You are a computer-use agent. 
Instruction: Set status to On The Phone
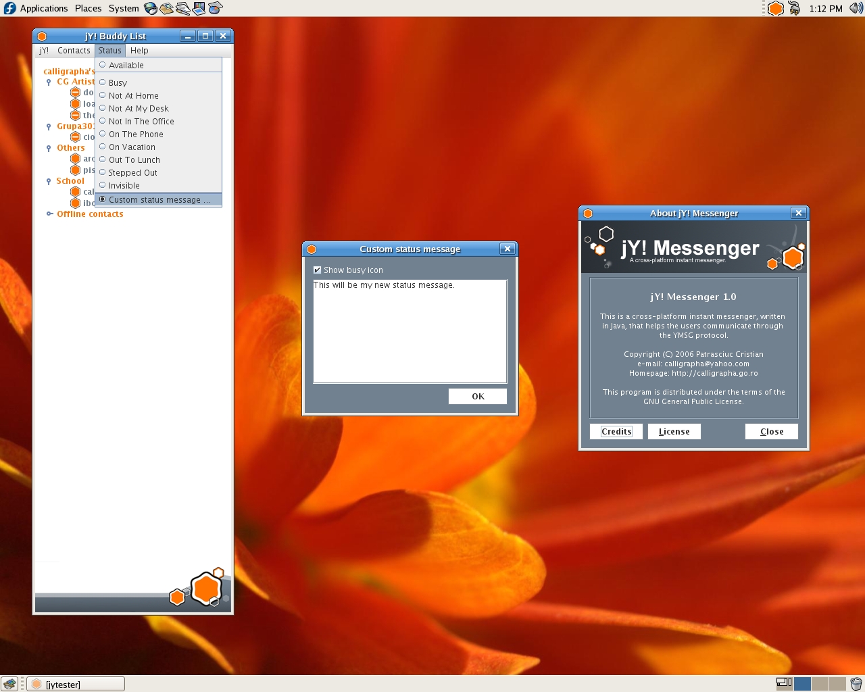[x=158, y=134]
